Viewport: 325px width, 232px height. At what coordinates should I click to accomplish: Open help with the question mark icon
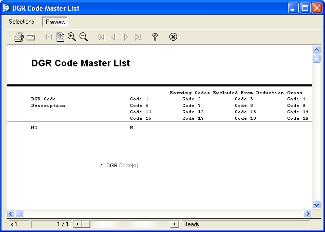[x=155, y=37]
